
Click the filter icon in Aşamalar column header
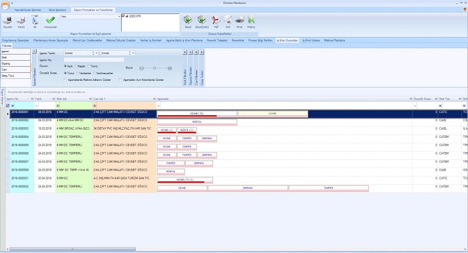(x=411, y=99)
